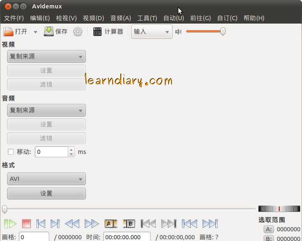Mute audio with the speaker icon
302x241 pixels.
pyautogui.click(x=178, y=32)
